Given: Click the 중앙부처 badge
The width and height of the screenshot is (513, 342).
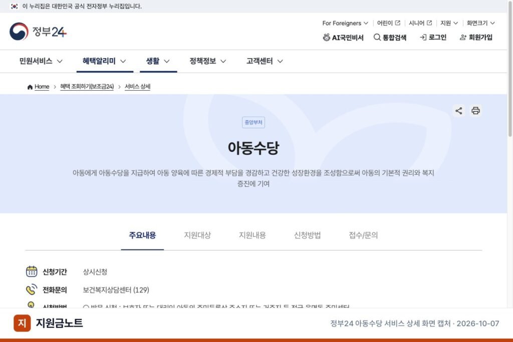Looking at the screenshot, I should tap(253, 122).
